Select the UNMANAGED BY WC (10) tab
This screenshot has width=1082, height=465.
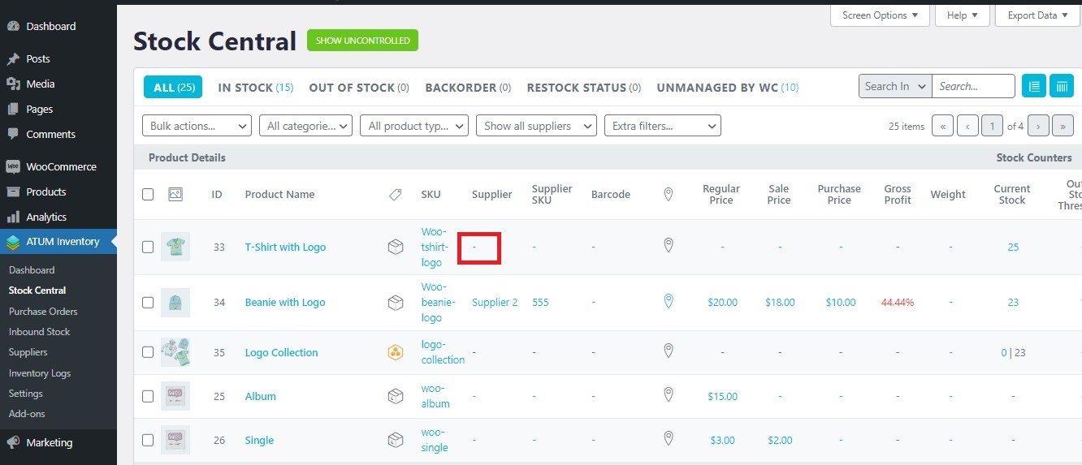pos(728,87)
